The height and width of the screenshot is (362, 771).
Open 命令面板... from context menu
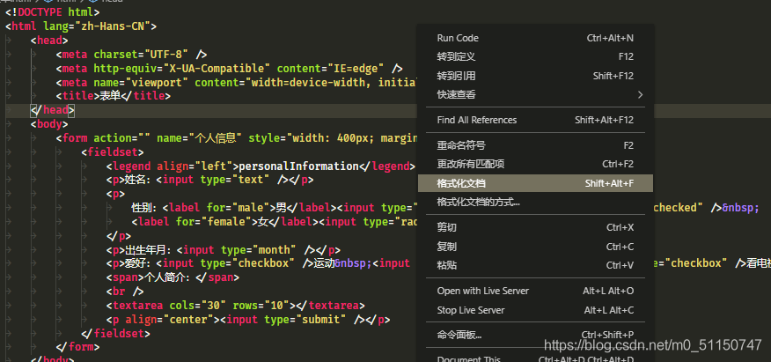(535, 336)
